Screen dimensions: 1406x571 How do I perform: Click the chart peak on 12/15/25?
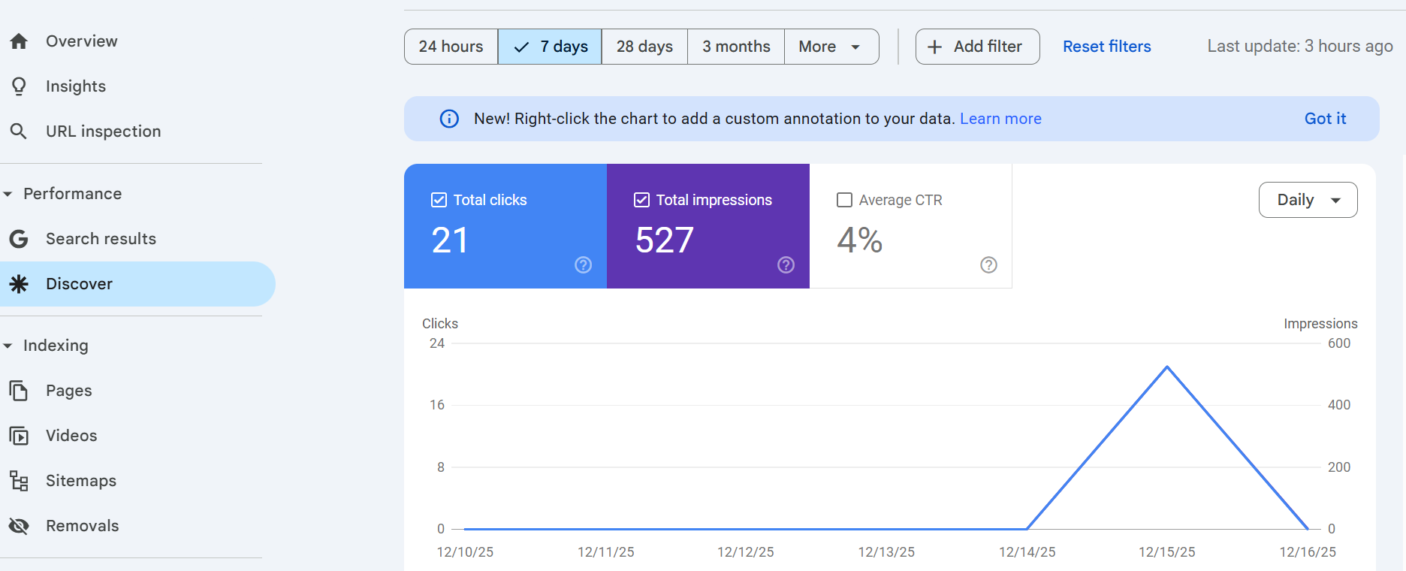click(1167, 367)
